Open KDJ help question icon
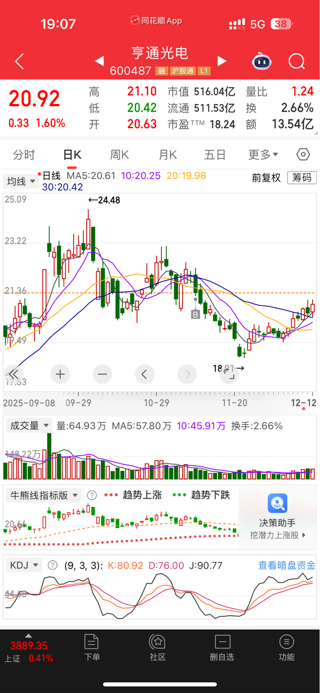 tap(52, 565)
